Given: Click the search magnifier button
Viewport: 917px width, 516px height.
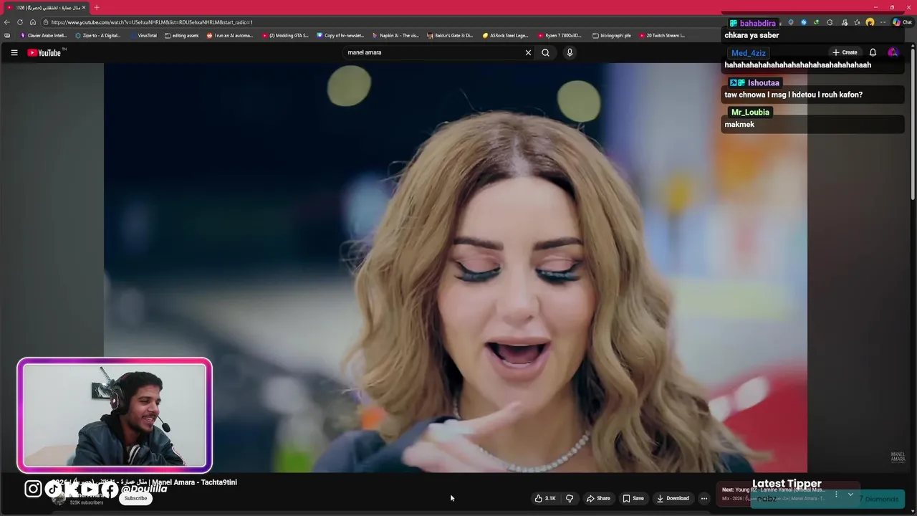Looking at the screenshot, I should click(x=545, y=52).
